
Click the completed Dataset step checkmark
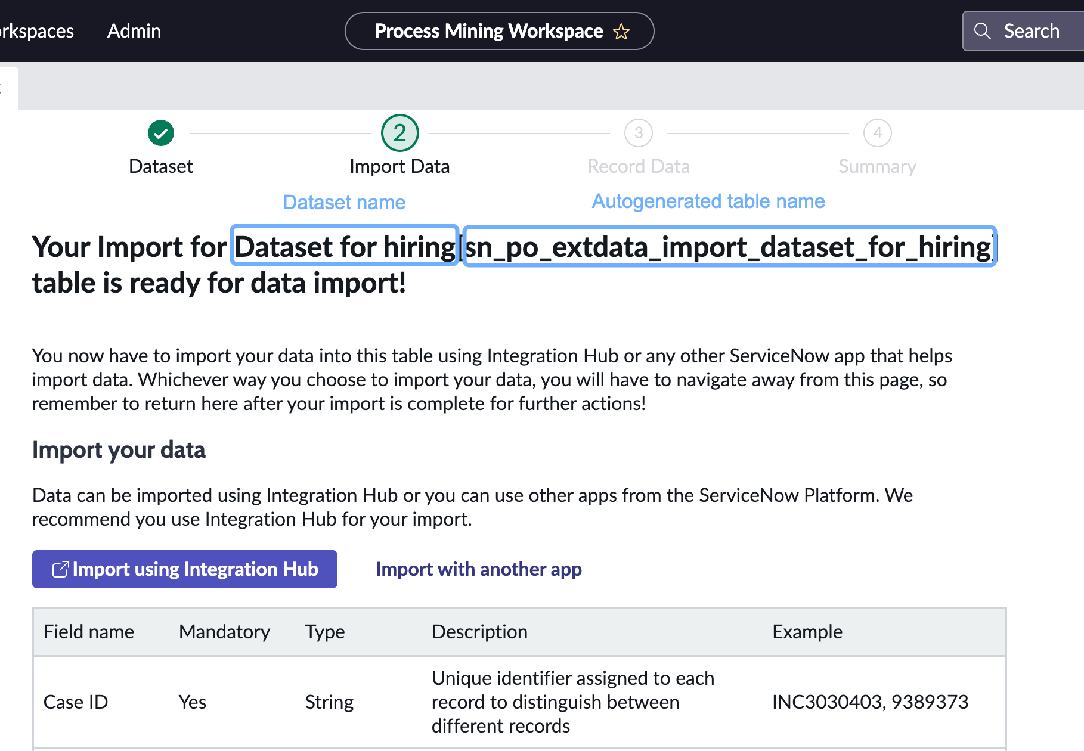pos(161,133)
